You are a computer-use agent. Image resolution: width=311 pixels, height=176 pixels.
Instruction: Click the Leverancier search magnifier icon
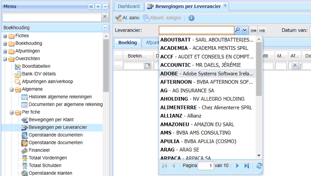[x=237, y=30]
